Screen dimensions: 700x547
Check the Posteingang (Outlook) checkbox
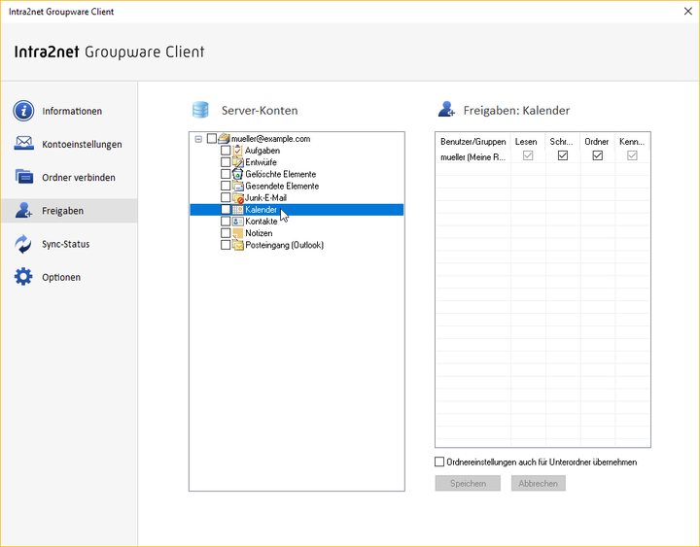226,245
